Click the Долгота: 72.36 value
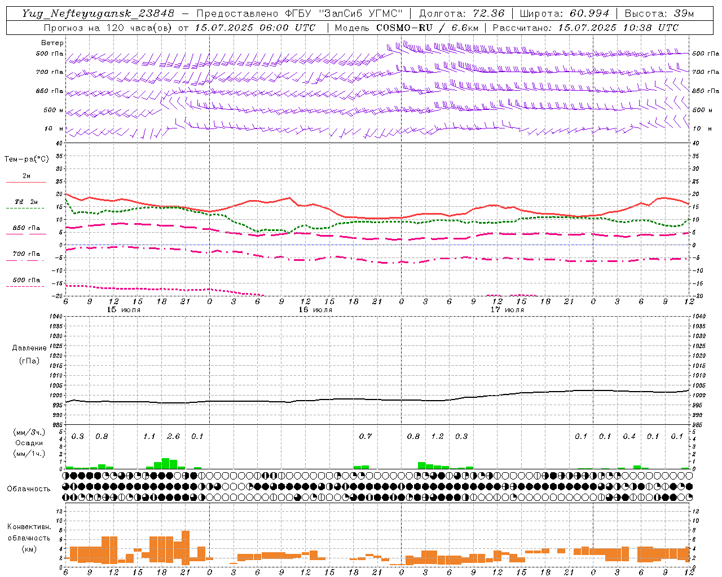Screen dimensions: 722x577 coord(461,14)
